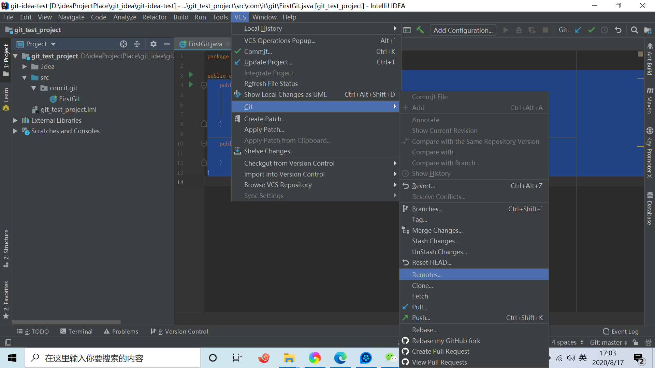Select Fetch in Git submenu
Screen dimensions: 655x368
pos(474,296)
